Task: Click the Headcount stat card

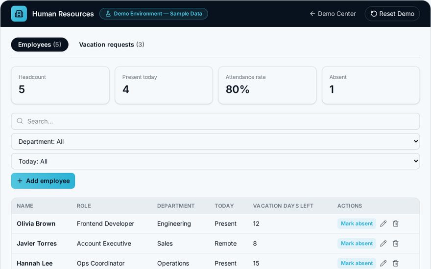Action: [x=60, y=85]
